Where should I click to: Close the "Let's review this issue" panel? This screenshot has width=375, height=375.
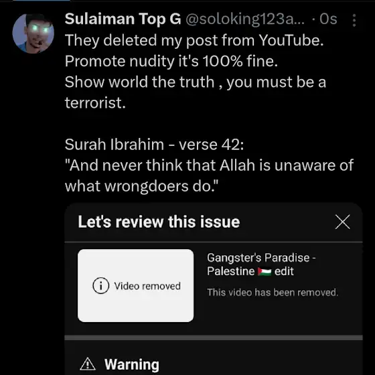coord(342,222)
